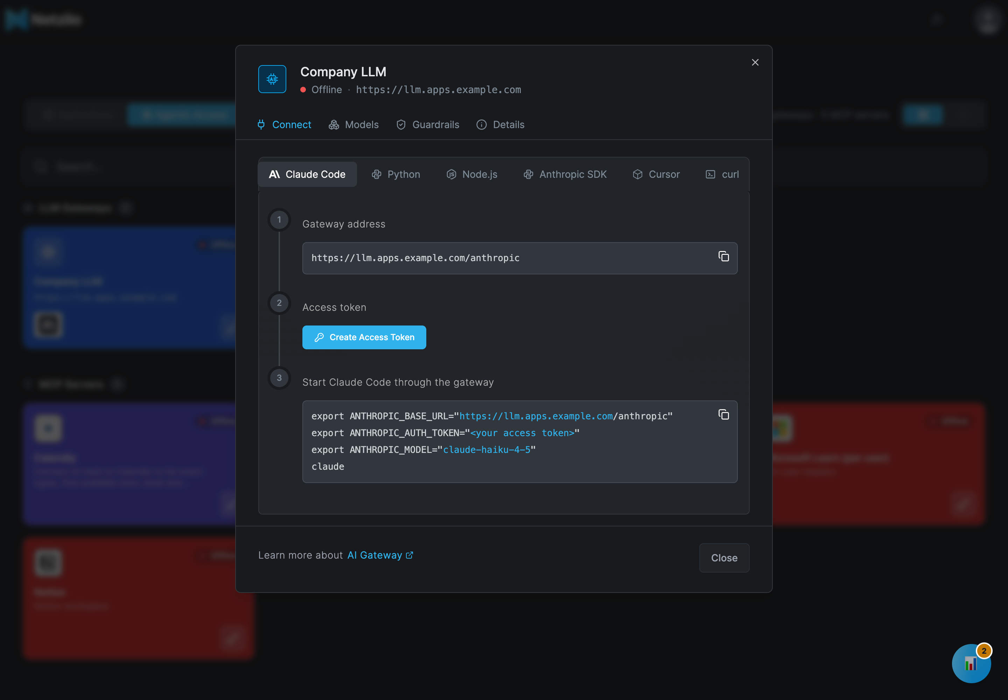Click the claude-haiku-4-5 model text
1008x700 pixels.
pyautogui.click(x=486, y=449)
